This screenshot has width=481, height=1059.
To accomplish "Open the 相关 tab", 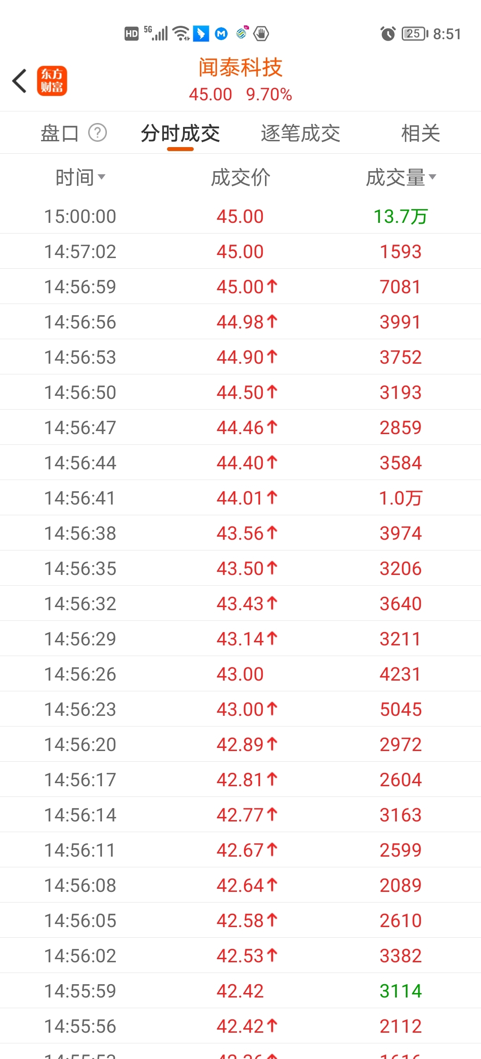I will click(x=420, y=133).
